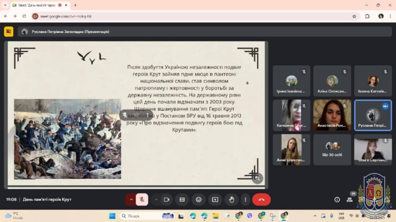Switch UKR keyboard language indicator
Viewport: 396px width, 222px height.
341,216
